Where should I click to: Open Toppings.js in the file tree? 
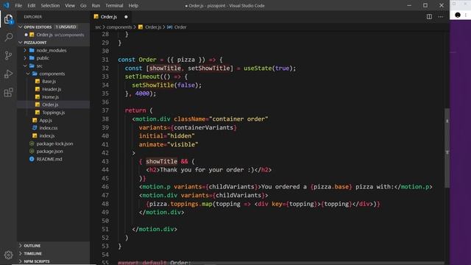[54, 113]
